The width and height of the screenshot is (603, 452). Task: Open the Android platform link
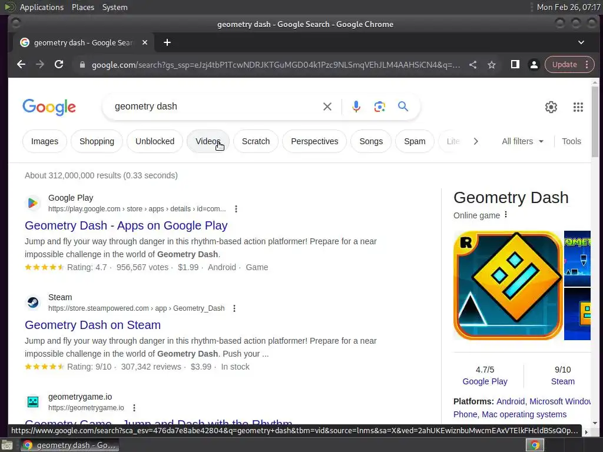pyautogui.click(x=511, y=401)
